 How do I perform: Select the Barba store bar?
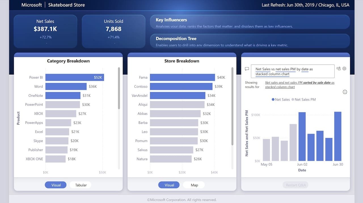pos(174,123)
